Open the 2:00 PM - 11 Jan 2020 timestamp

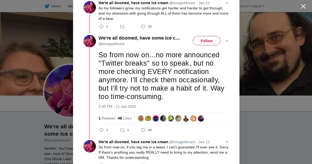(x=117, y=106)
